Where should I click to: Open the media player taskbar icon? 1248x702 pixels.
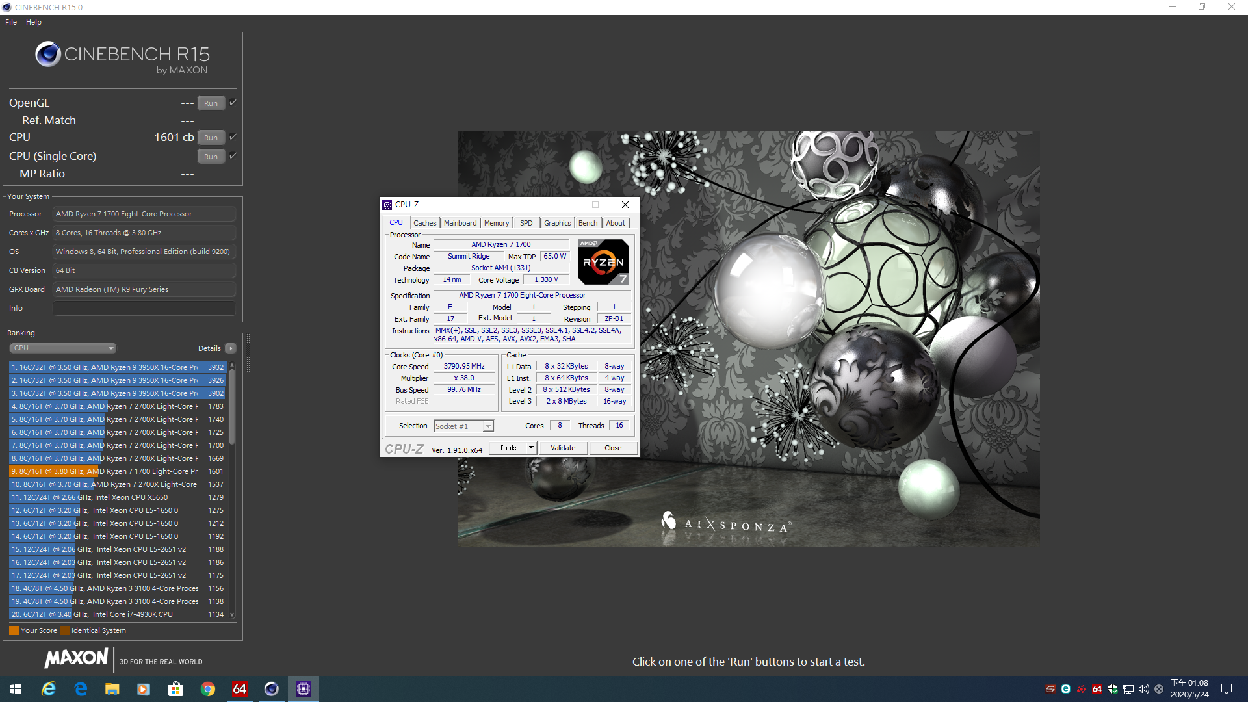pyautogui.click(x=144, y=689)
